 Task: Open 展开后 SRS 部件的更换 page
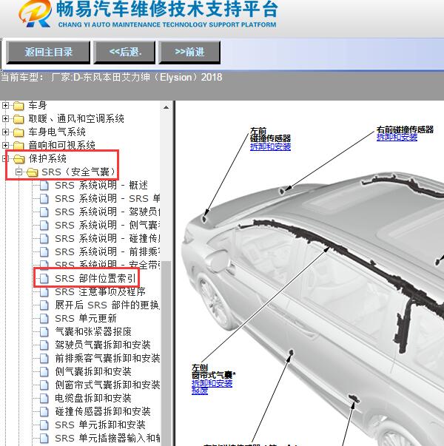click(x=107, y=305)
